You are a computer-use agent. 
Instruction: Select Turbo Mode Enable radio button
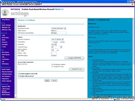tap(59, 42)
